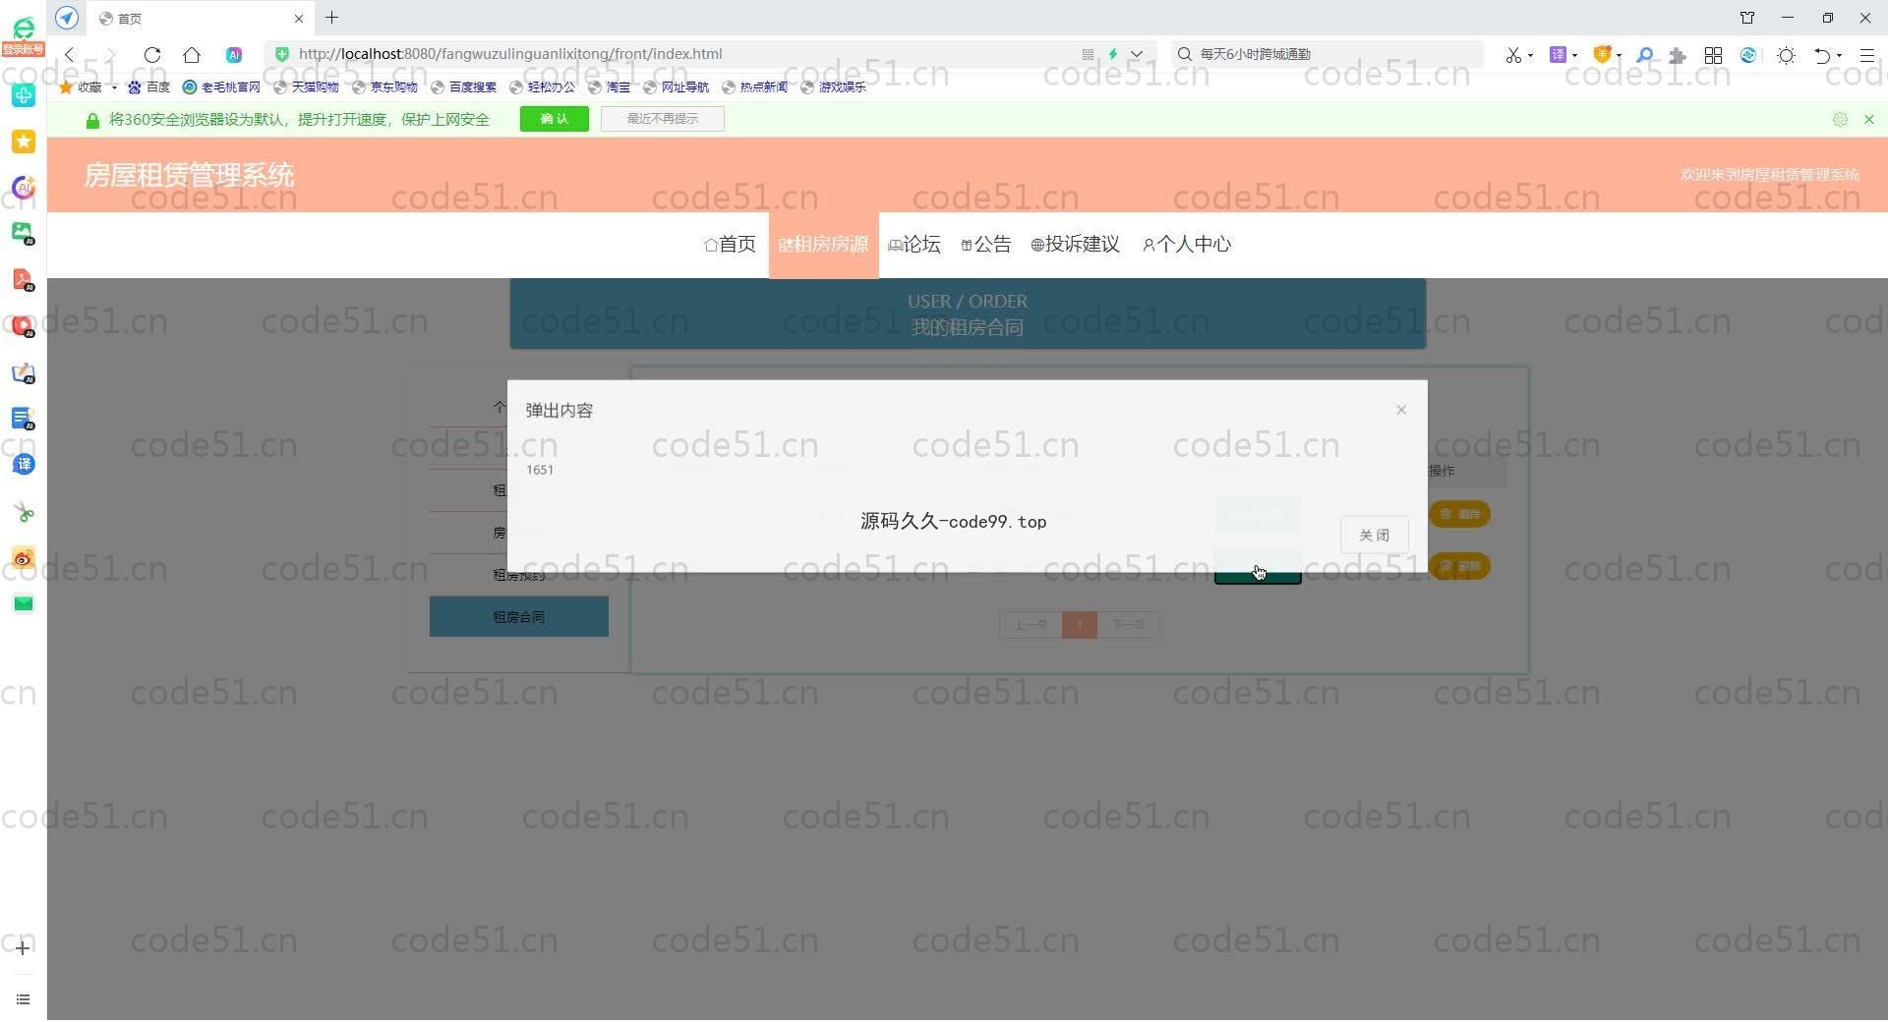Close the 弹出内容 dialog with X
The image size is (1888, 1022).
(x=1401, y=410)
